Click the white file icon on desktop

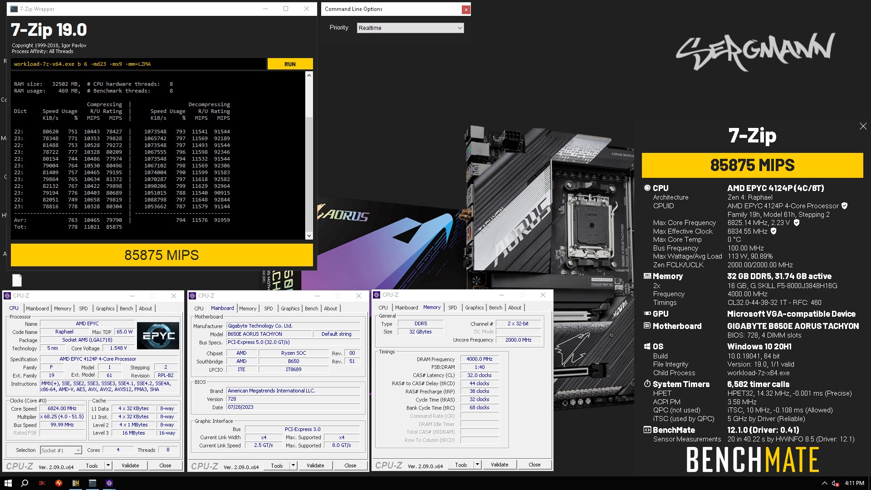point(17,280)
